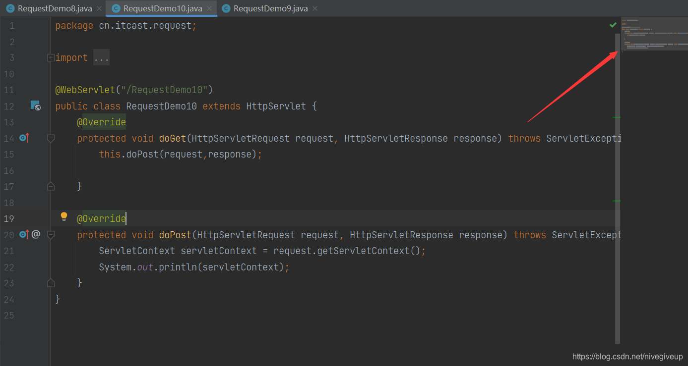Click the folded import ellipsis placeholder

(x=101, y=58)
